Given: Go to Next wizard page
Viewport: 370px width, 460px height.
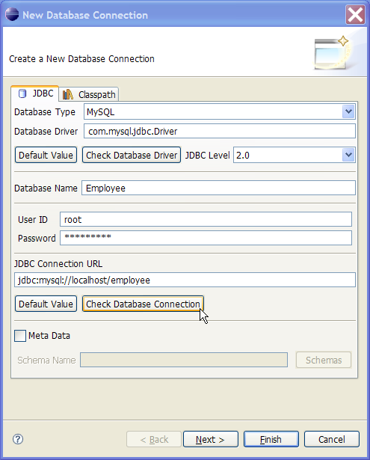Looking at the screenshot, I should click(211, 439).
